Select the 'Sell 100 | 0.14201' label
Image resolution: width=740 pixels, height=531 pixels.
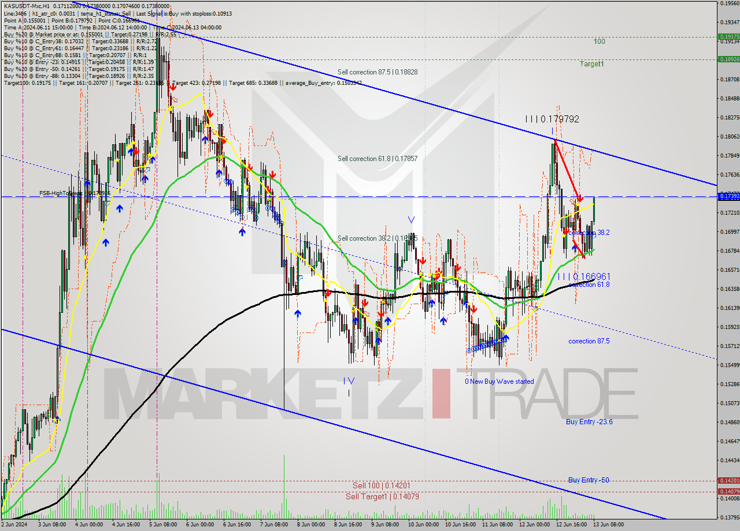point(382,485)
